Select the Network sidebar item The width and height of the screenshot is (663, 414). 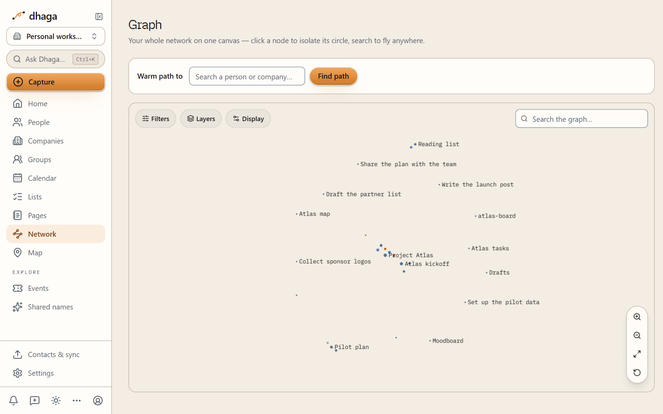pyautogui.click(x=56, y=234)
